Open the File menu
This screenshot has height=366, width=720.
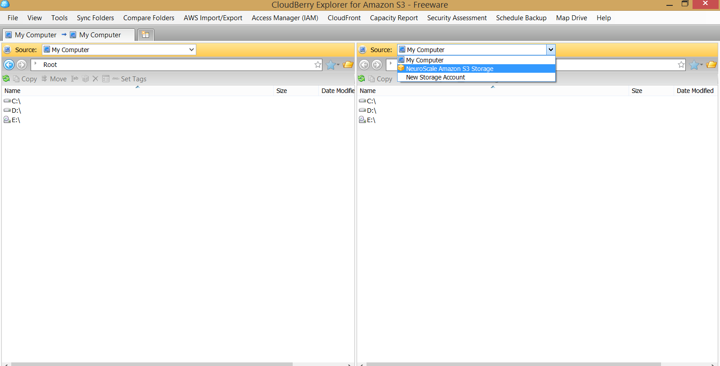point(13,18)
